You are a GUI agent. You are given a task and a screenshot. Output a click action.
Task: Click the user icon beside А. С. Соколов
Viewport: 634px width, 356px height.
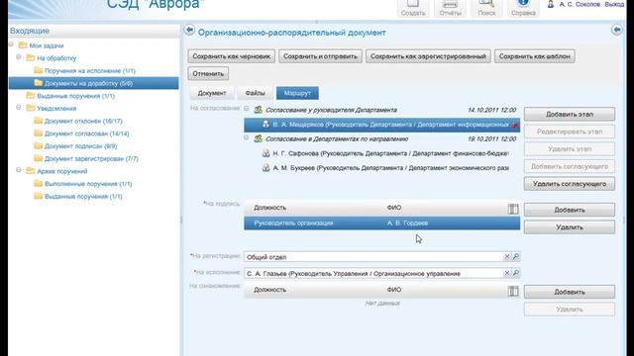click(551, 4)
